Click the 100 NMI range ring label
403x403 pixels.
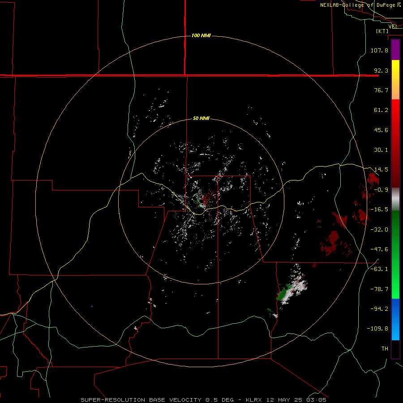pyautogui.click(x=201, y=35)
